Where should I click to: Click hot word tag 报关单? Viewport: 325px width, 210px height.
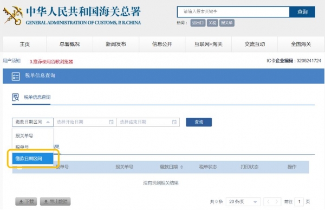pyautogui.click(x=227, y=23)
